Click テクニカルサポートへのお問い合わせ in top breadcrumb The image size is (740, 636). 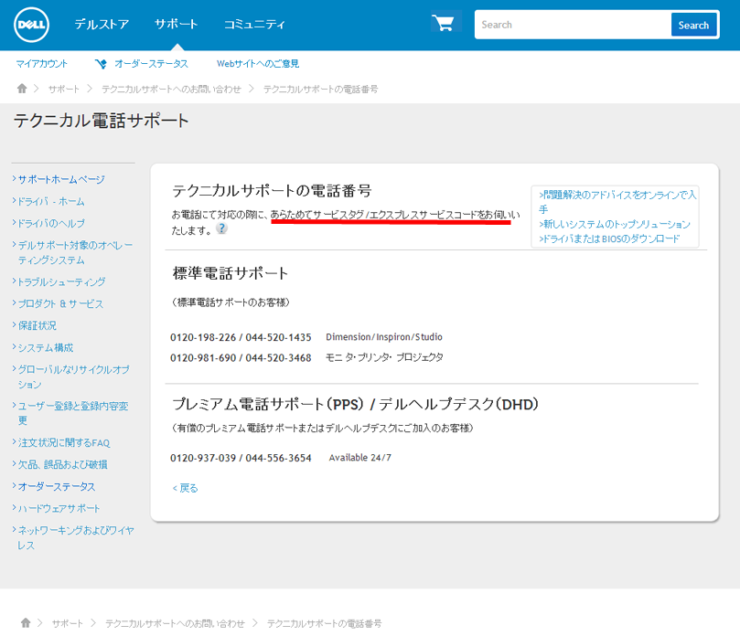click(171, 89)
